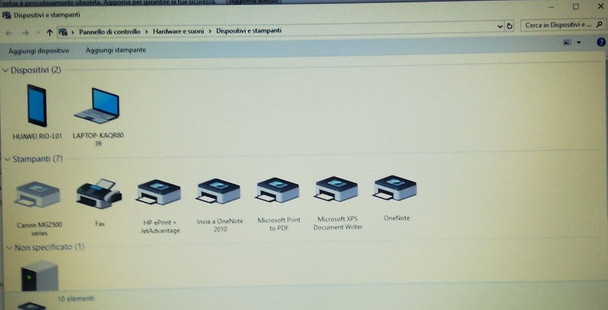Click the Back navigation arrow
Image resolution: width=608 pixels, height=310 pixels.
9,33
